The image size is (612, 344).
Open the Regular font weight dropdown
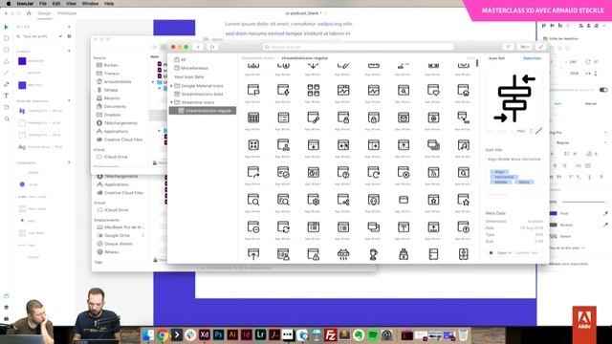tap(580, 142)
